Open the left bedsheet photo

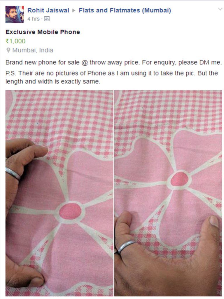pyautogui.click(x=60, y=193)
